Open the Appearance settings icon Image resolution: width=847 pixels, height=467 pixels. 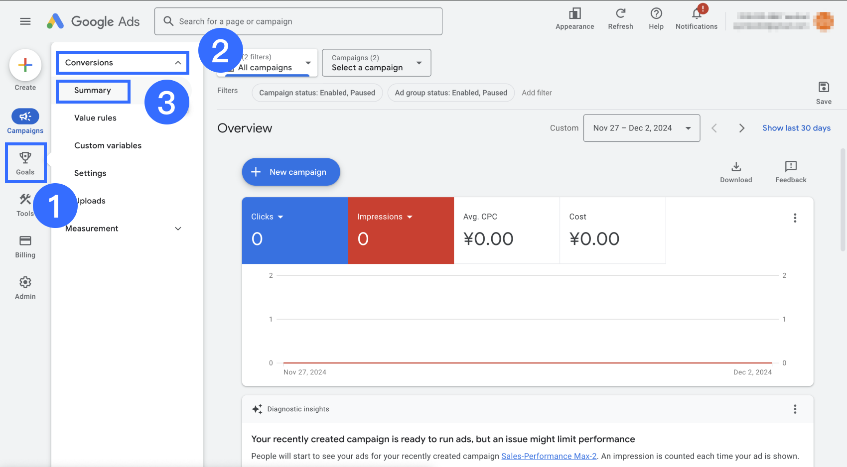574,18
